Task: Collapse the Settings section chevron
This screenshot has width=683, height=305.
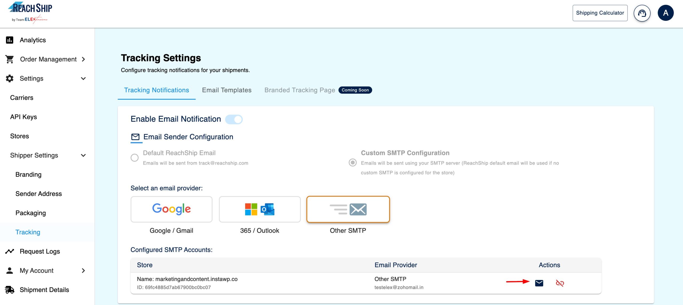Action: click(83, 78)
